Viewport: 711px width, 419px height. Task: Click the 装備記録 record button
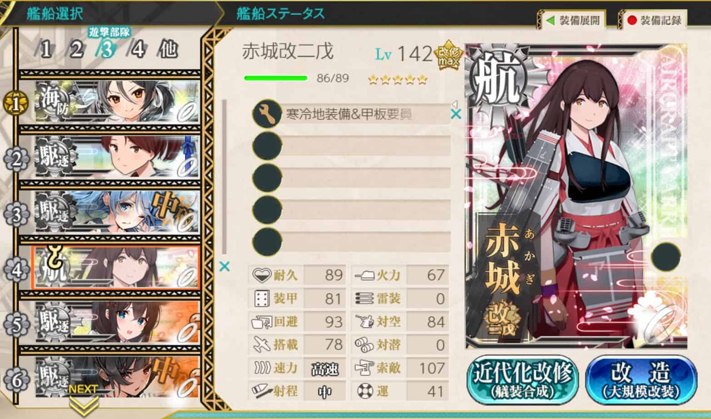point(654,20)
